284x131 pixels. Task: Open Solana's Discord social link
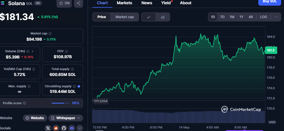point(72,128)
